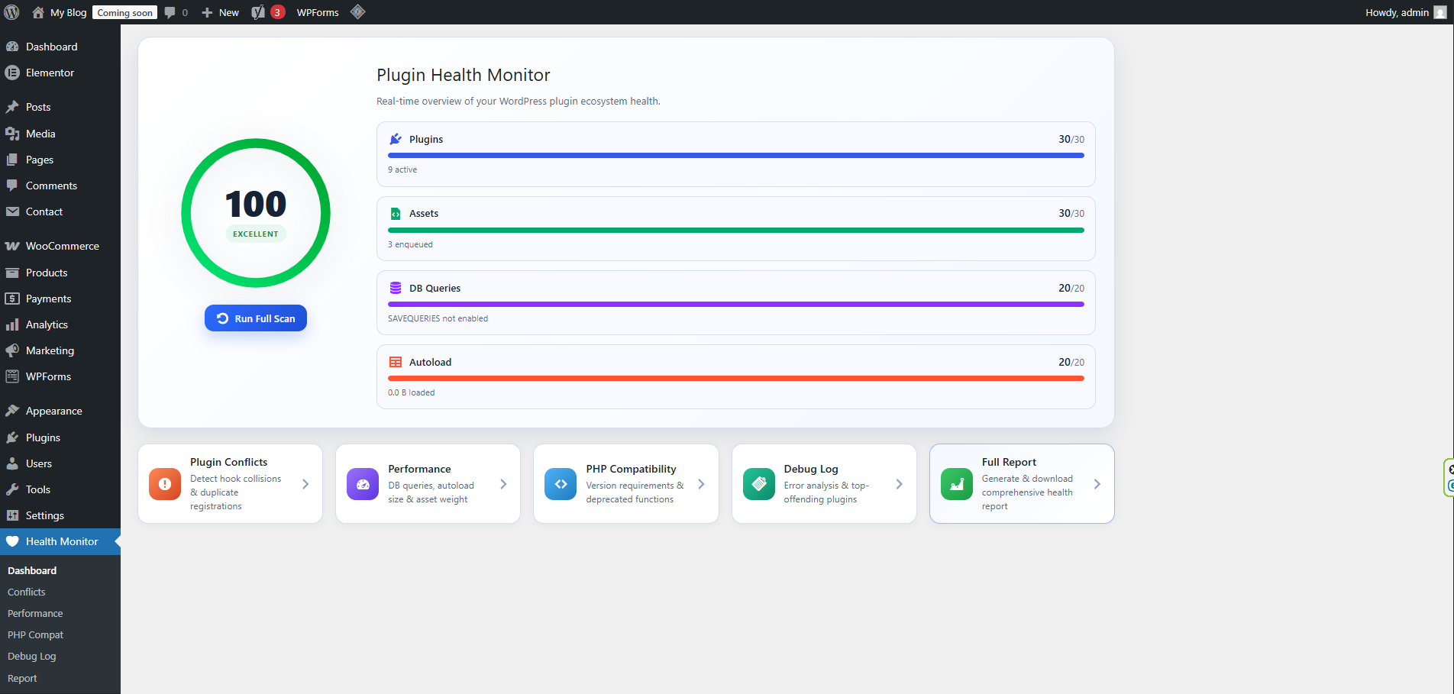Expand the Performance card arrow

(503, 484)
